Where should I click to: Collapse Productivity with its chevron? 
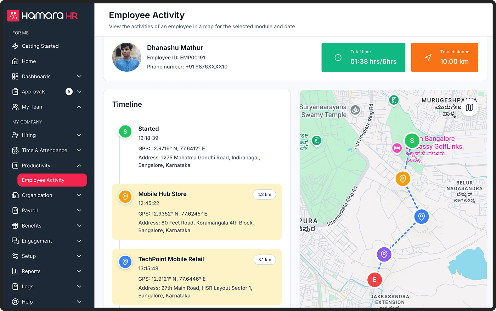(x=79, y=165)
